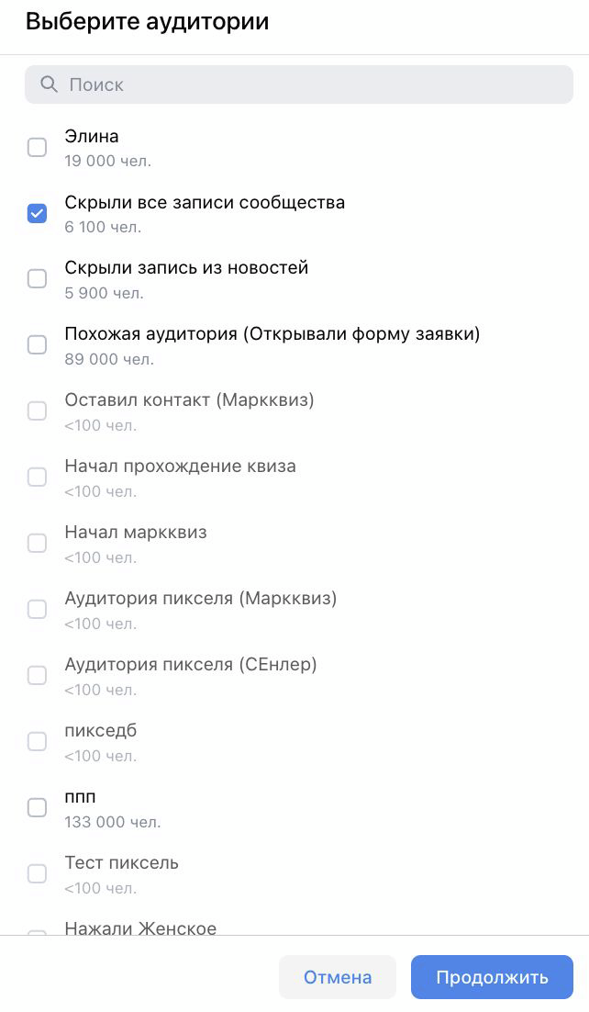Select "Аудитория пикселя (СЕнлер)"

pos(37,675)
